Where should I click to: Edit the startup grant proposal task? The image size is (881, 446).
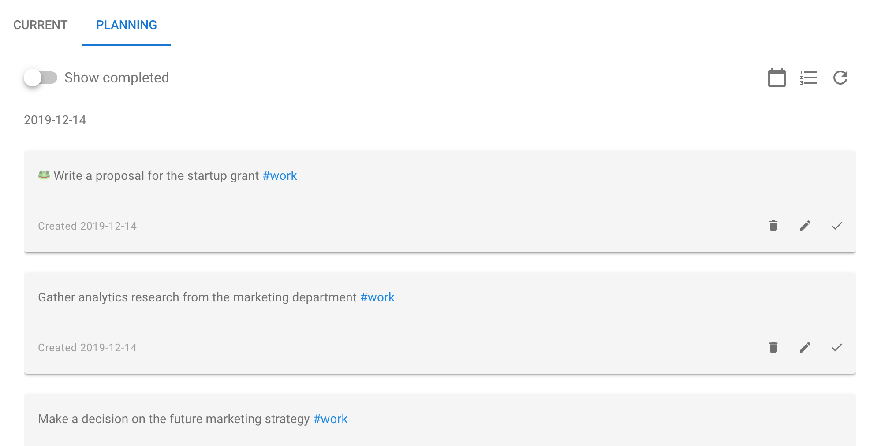coord(805,226)
